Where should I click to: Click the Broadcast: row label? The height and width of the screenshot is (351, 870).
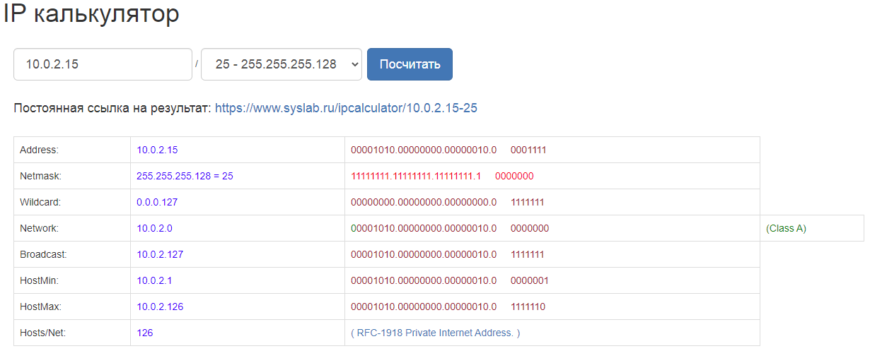pyautogui.click(x=42, y=254)
